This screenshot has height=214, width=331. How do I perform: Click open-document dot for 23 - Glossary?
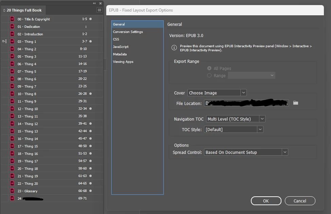coord(91,191)
